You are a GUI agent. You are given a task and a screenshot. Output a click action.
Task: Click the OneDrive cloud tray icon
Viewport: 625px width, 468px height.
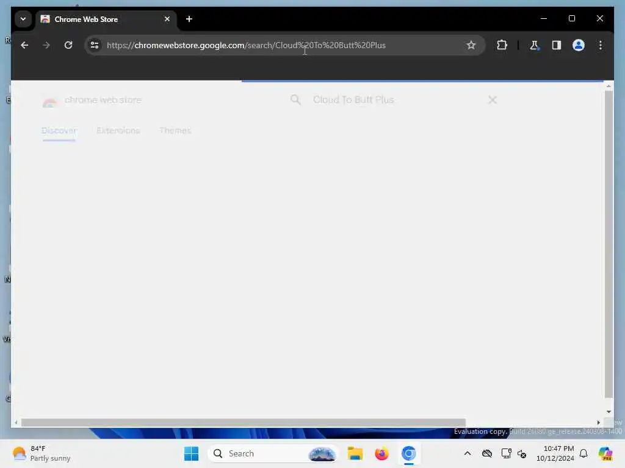pos(486,453)
